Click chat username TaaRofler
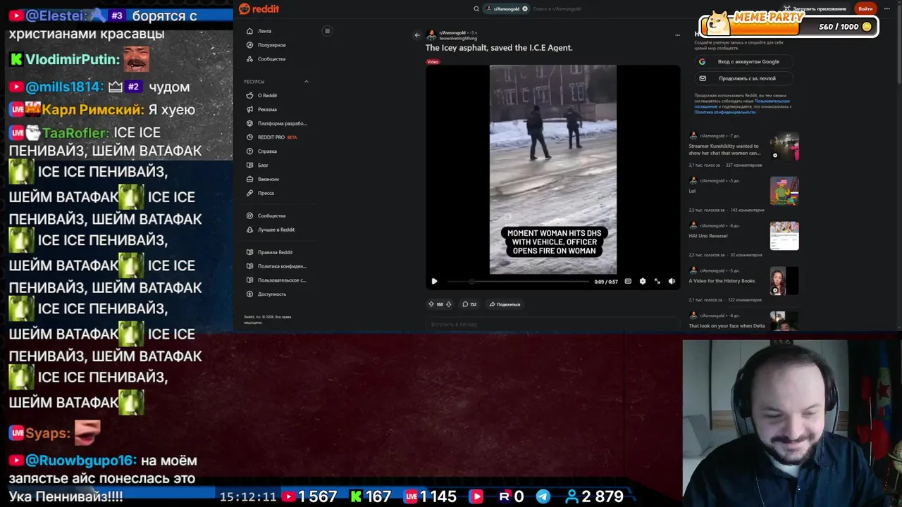Viewport: 902px width, 507px height. click(75, 132)
